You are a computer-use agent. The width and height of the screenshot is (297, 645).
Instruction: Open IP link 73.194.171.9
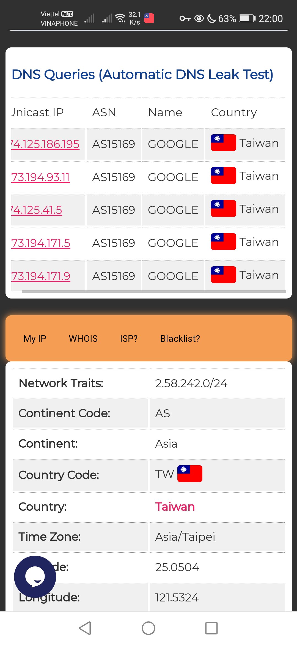[41, 276]
